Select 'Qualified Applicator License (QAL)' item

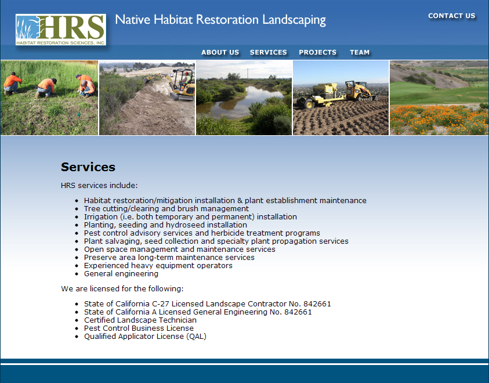[x=145, y=336]
